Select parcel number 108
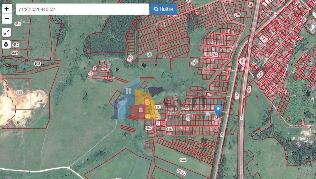 pyautogui.click(x=37, y=64)
